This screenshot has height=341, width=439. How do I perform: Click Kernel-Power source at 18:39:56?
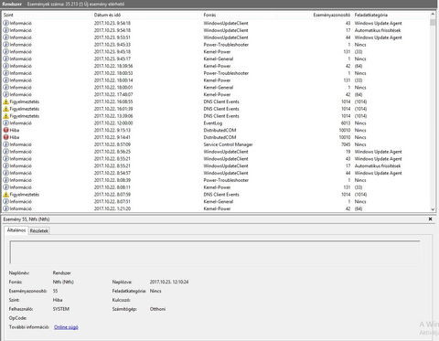click(217, 66)
